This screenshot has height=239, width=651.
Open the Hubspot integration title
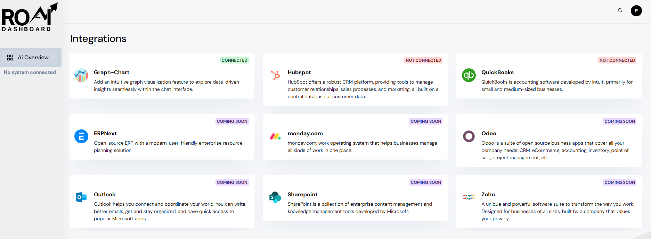pos(299,72)
